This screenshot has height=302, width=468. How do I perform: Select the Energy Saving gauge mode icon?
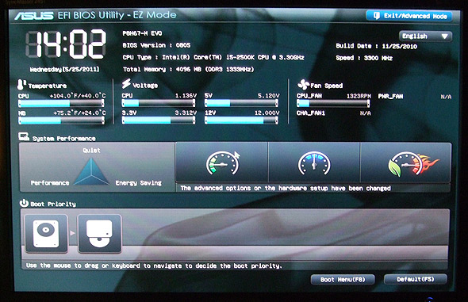tap(222, 162)
